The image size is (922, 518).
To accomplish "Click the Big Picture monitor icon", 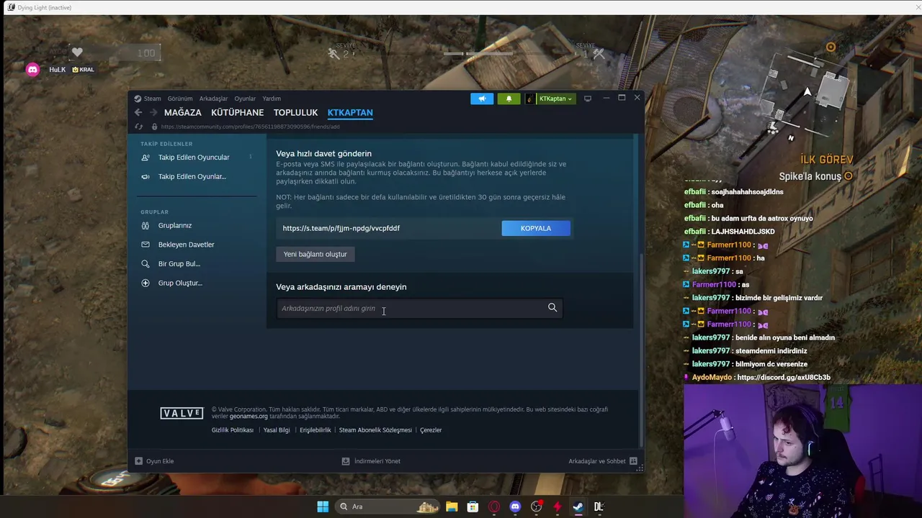I will click(x=588, y=99).
